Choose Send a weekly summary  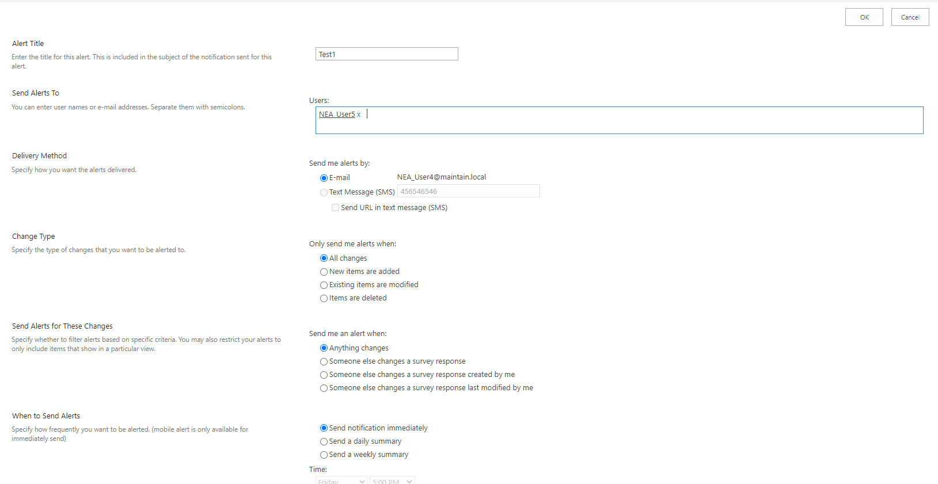pos(324,455)
